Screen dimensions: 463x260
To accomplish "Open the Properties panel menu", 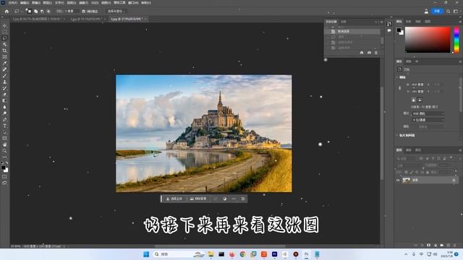I will (460, 61).
